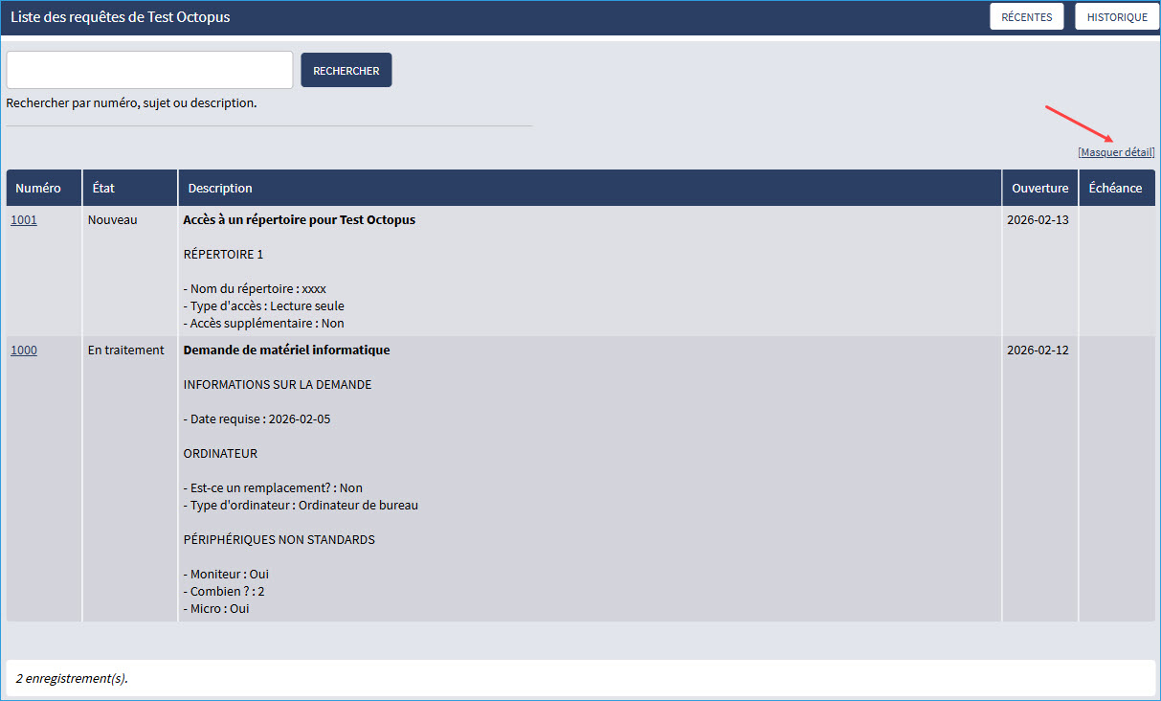Click the État column header
The height and width of the screenshot is (701, 1161).
point(103,188)
